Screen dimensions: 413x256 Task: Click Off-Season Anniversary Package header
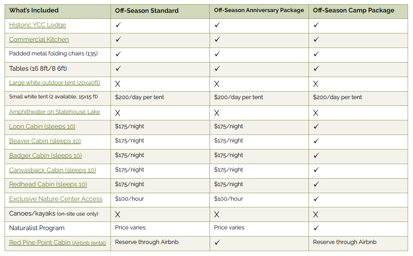(259, 10)
